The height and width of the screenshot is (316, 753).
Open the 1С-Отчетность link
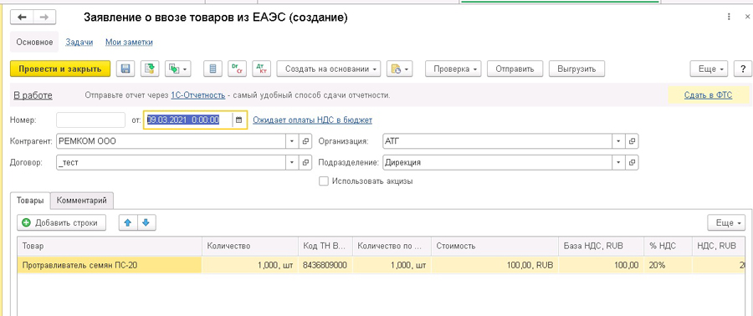[197, 95]
